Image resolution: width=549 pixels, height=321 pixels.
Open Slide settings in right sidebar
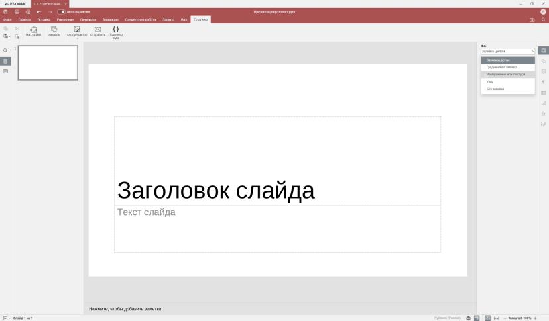544,50
